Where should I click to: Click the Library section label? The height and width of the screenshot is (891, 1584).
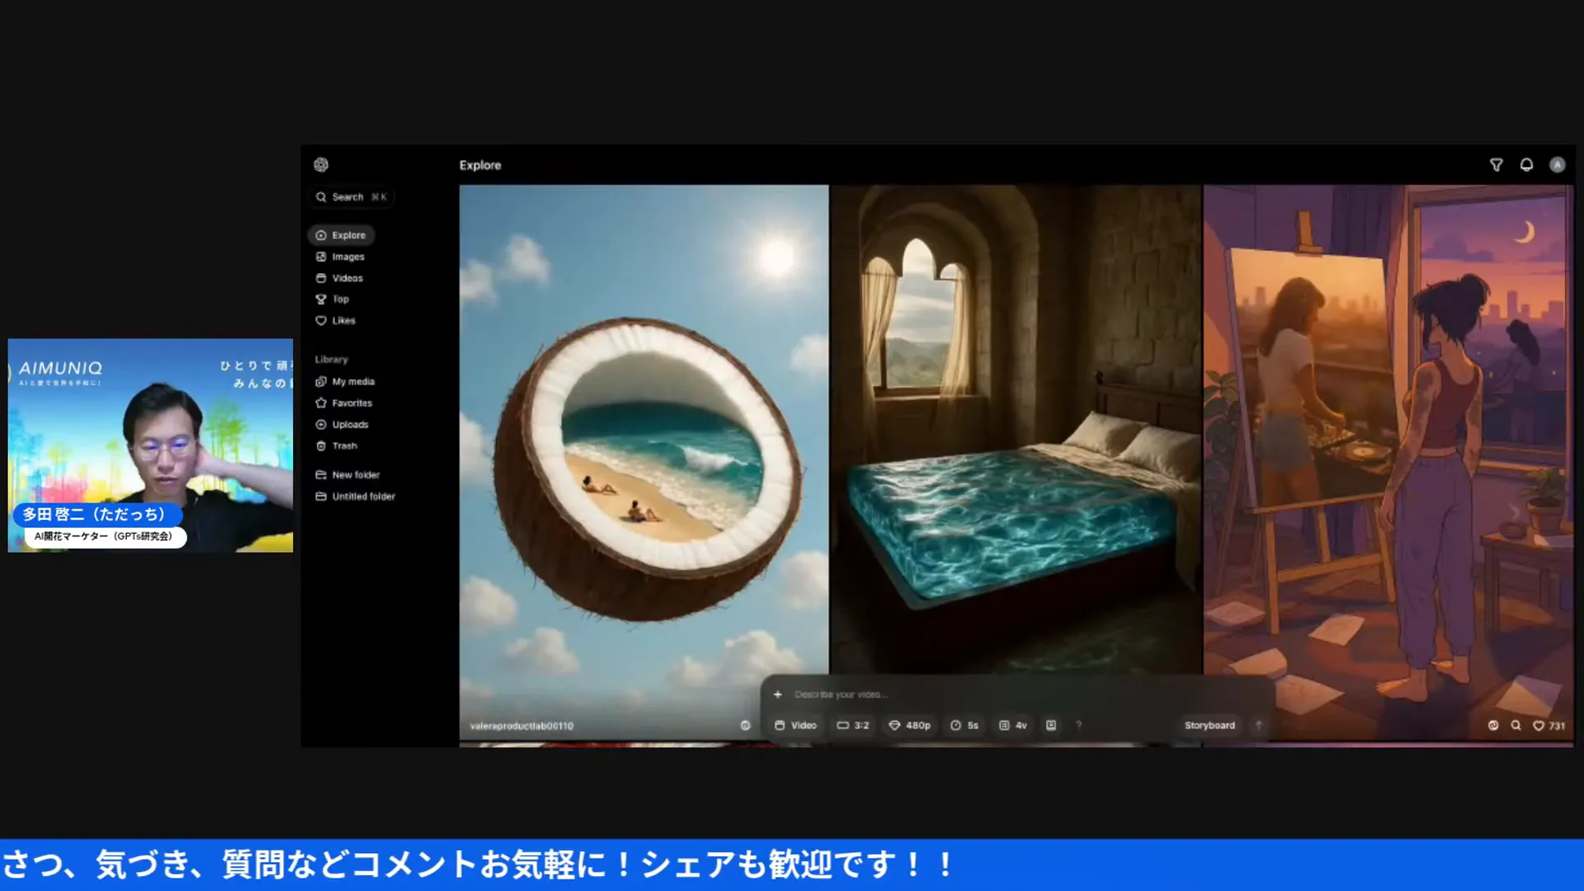coord(331,360)
